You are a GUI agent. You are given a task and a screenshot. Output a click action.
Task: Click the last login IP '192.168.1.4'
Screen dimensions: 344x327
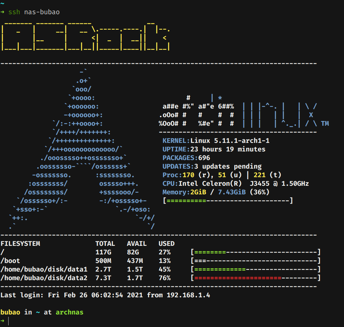(188, 295)
